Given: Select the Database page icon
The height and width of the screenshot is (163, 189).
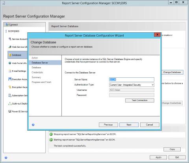Looking at the screenshot, I should point(10,55).
